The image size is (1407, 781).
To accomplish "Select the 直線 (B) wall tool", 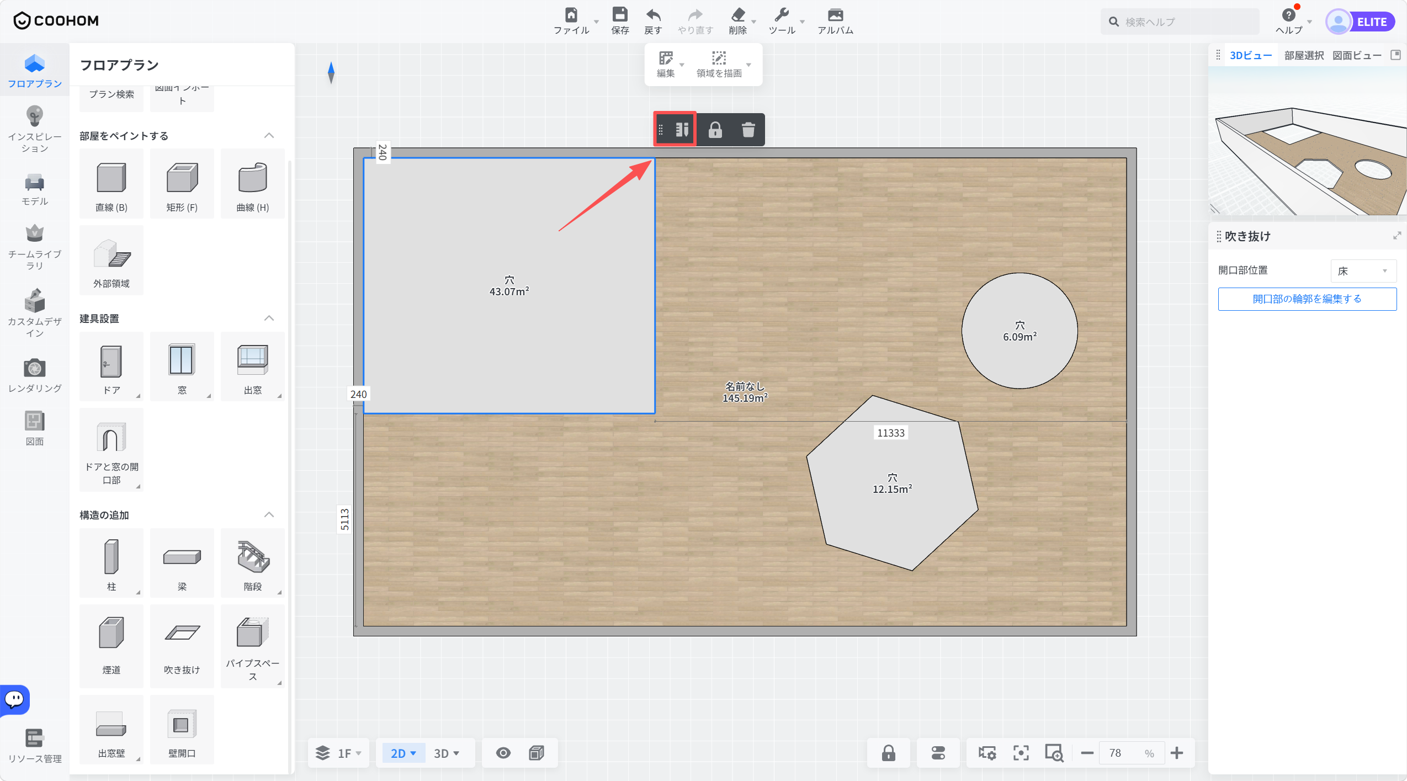I will point(112,184).
